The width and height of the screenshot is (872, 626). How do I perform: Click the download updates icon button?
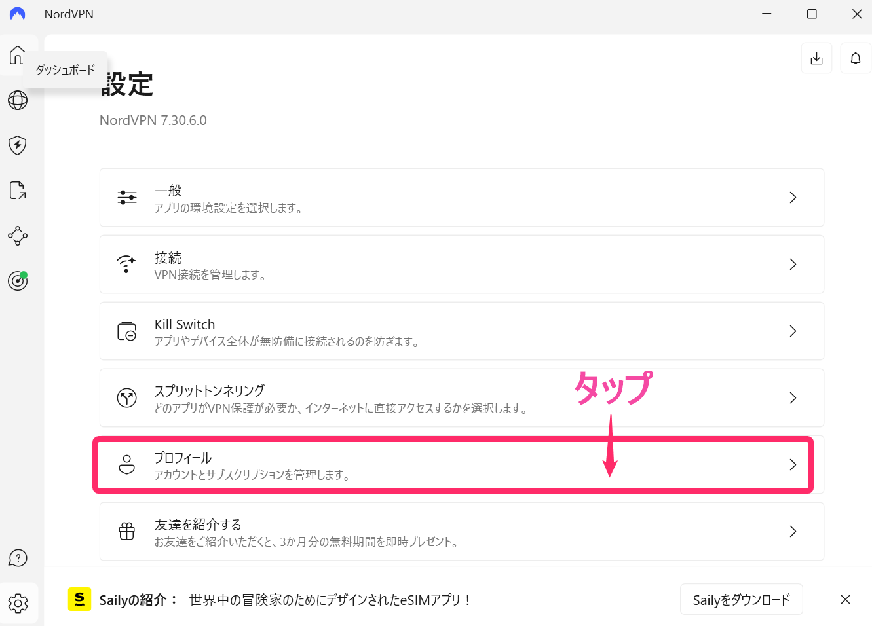pos(816,58)
